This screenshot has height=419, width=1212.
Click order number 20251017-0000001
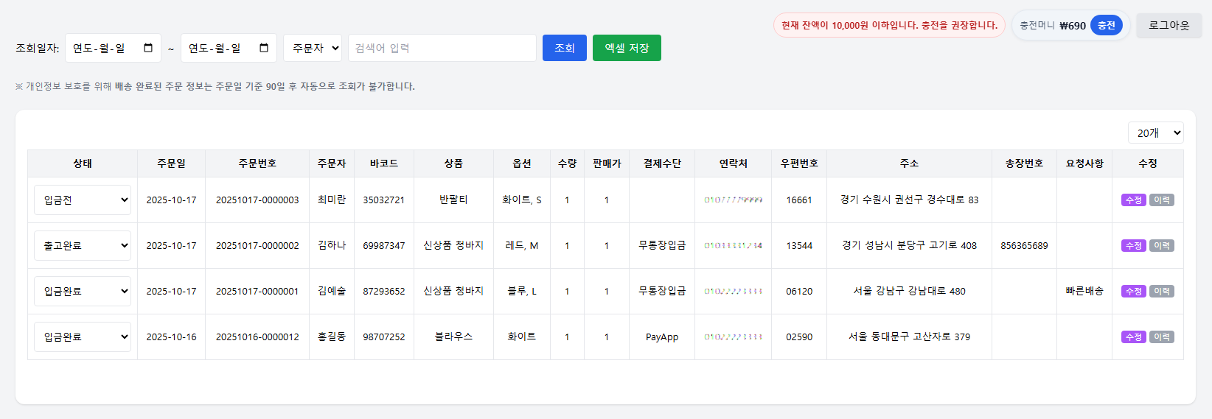click(257, 292)
